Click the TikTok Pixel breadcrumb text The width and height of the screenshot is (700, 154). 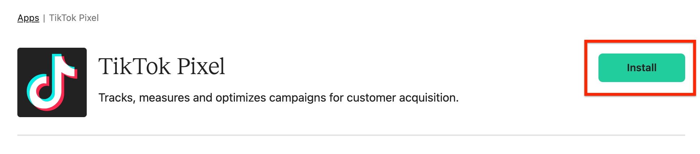pyautogui.click(x=74, y=18)
